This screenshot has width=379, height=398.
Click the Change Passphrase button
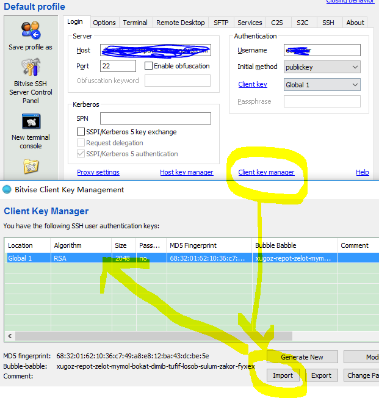(x=361, y=375)
